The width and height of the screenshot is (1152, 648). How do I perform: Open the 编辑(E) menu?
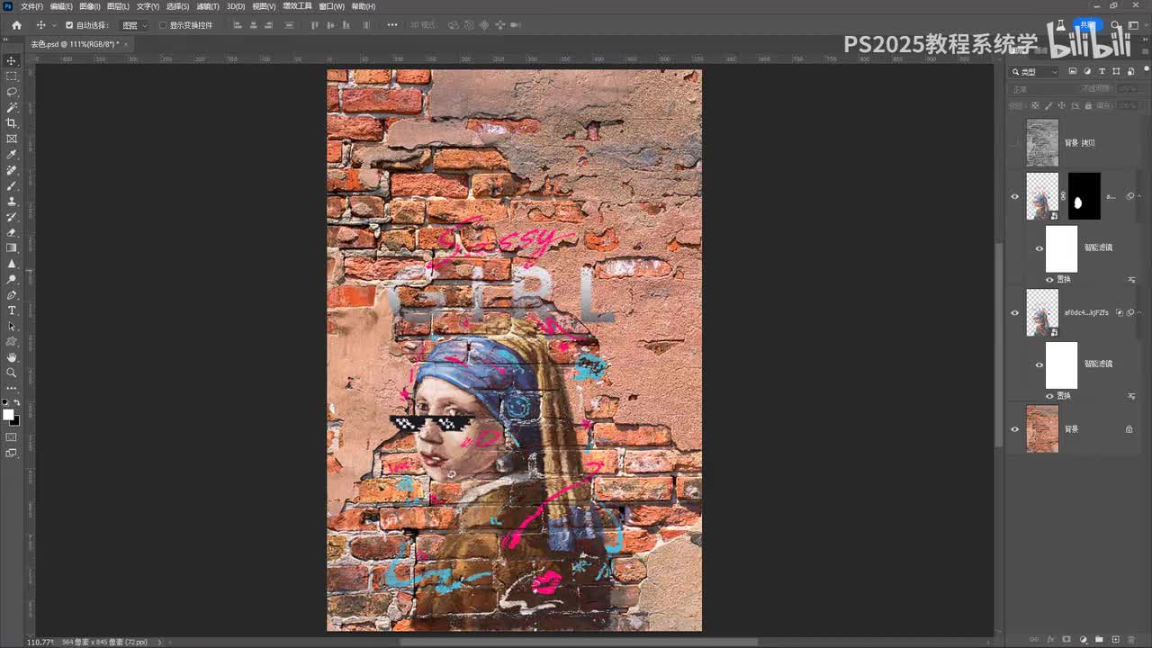tap(61, 6)
